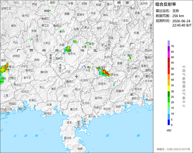Click the 北流市 map label

[x=84, y=80]
